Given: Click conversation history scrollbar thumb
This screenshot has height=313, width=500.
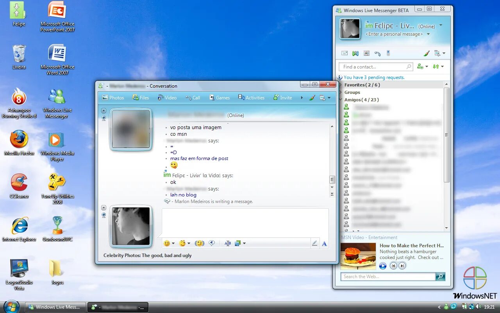Looking at the screenshot, I should coord(332,180).
